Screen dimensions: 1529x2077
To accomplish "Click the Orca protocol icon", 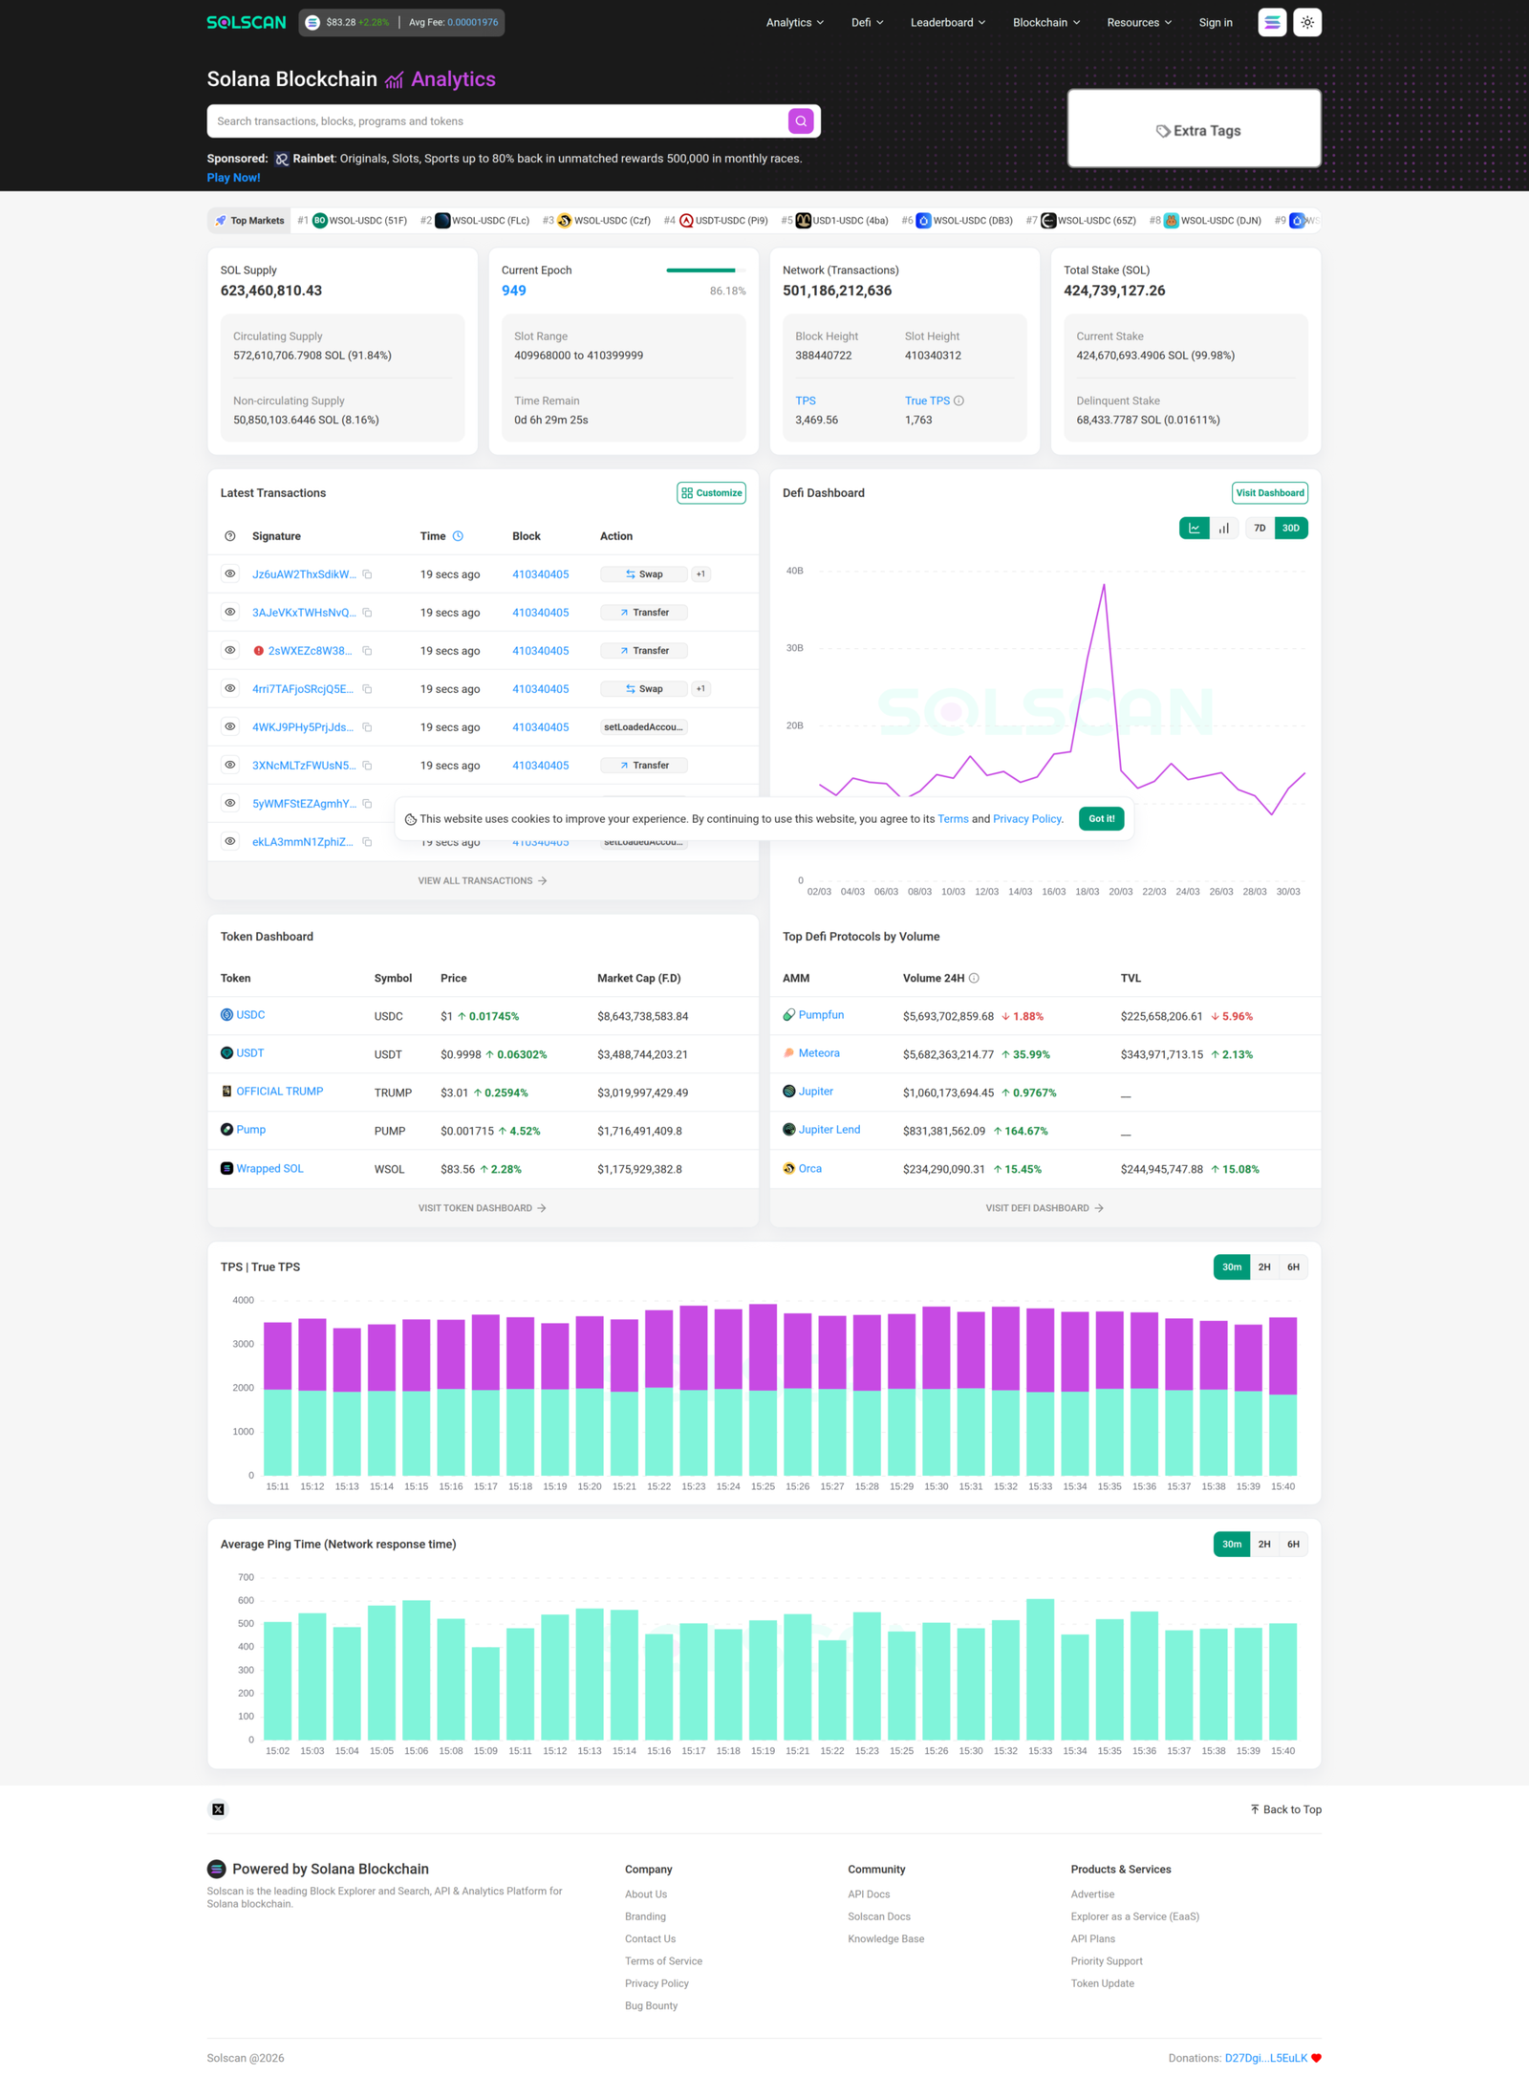I will (788, 1169).
